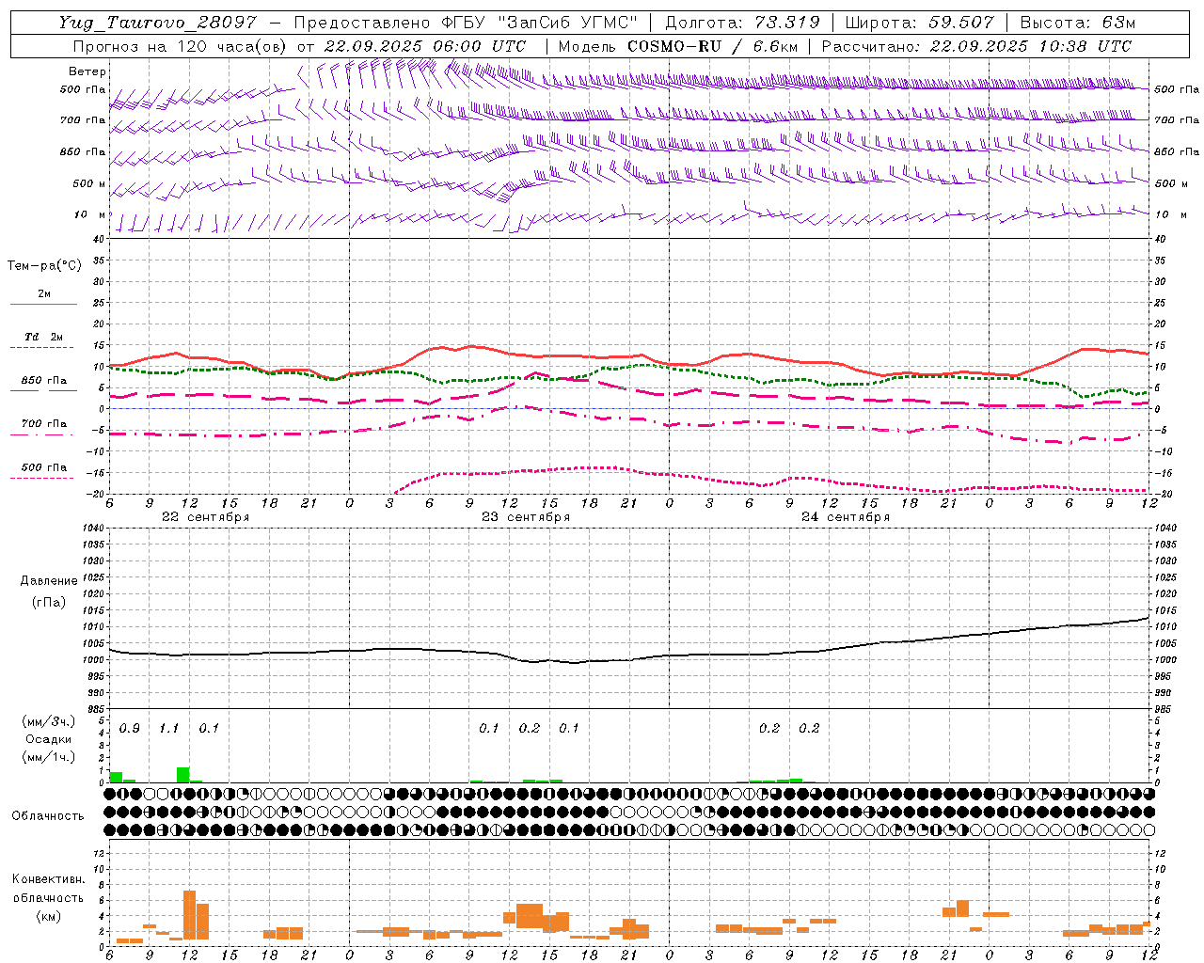Click the Ветер panel label
Viewport: 1204px width, 963px height.
[x=87, y=71]
